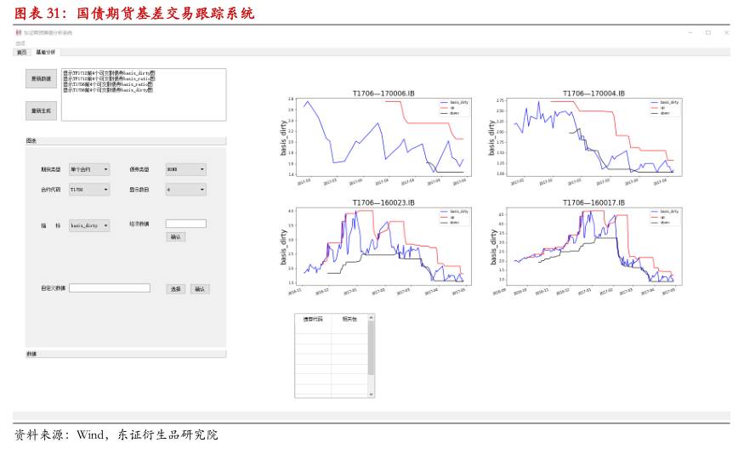Open the 期货类型 futures type dropdown
The width and height of the screenshot is (744, 460).
[x=89, y=169]
